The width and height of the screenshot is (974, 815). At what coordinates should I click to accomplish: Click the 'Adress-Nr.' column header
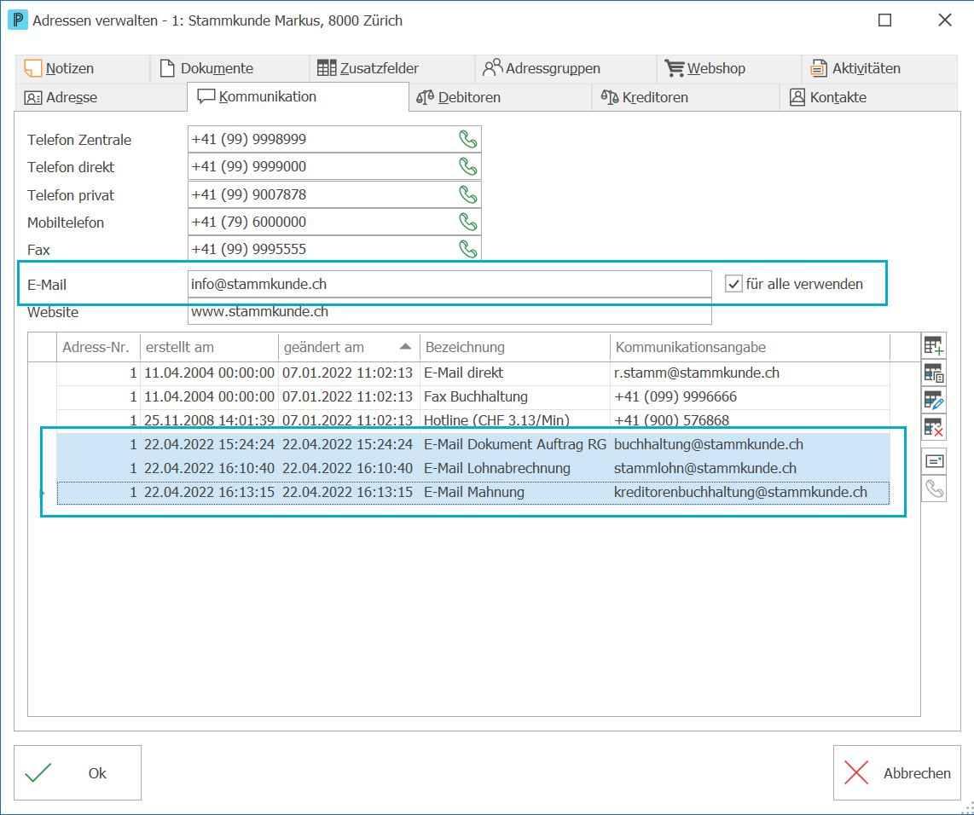point(98,347)
